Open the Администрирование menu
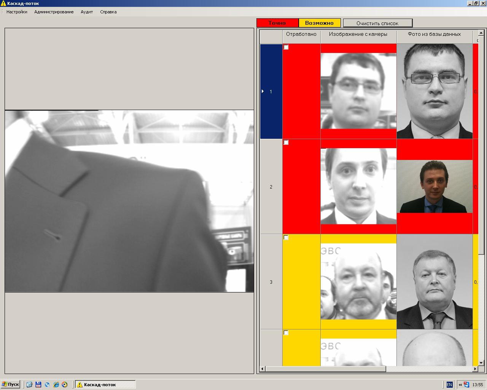The image size is (487, 390). pos(54,12)
